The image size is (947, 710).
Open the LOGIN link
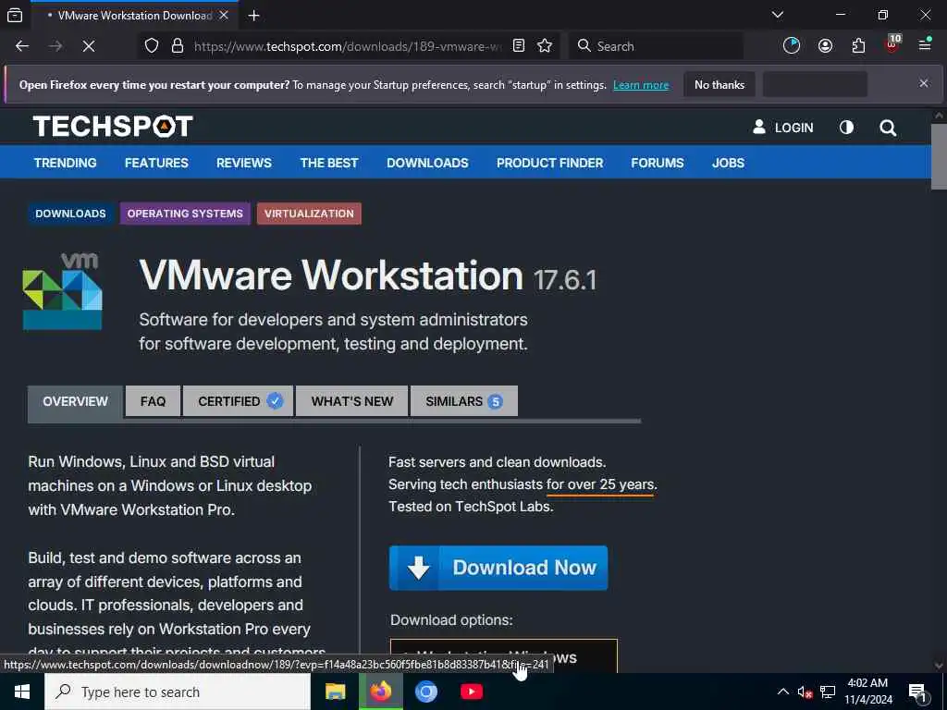pyautogui.click(x=782, y=128)
